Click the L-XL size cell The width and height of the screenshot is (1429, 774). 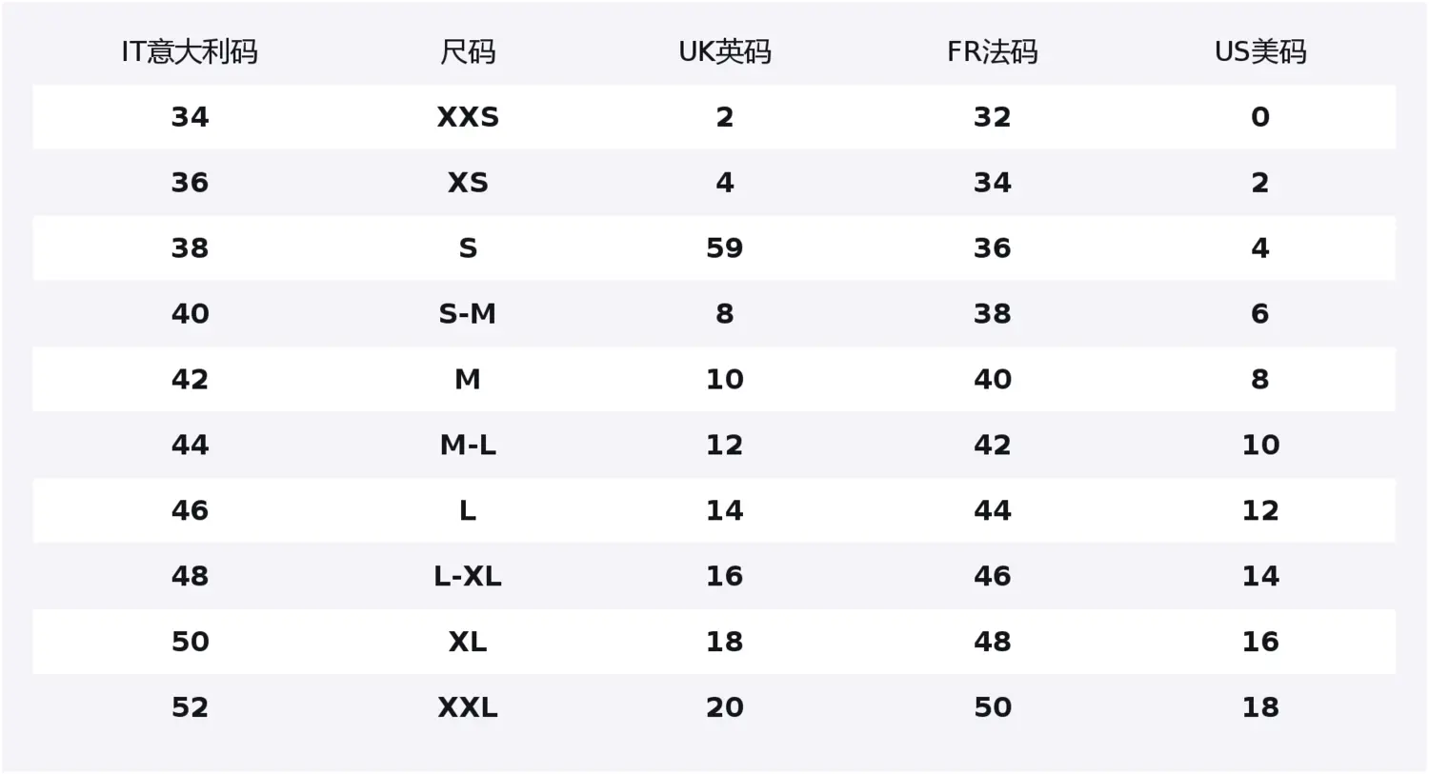(x=468, y=576)
